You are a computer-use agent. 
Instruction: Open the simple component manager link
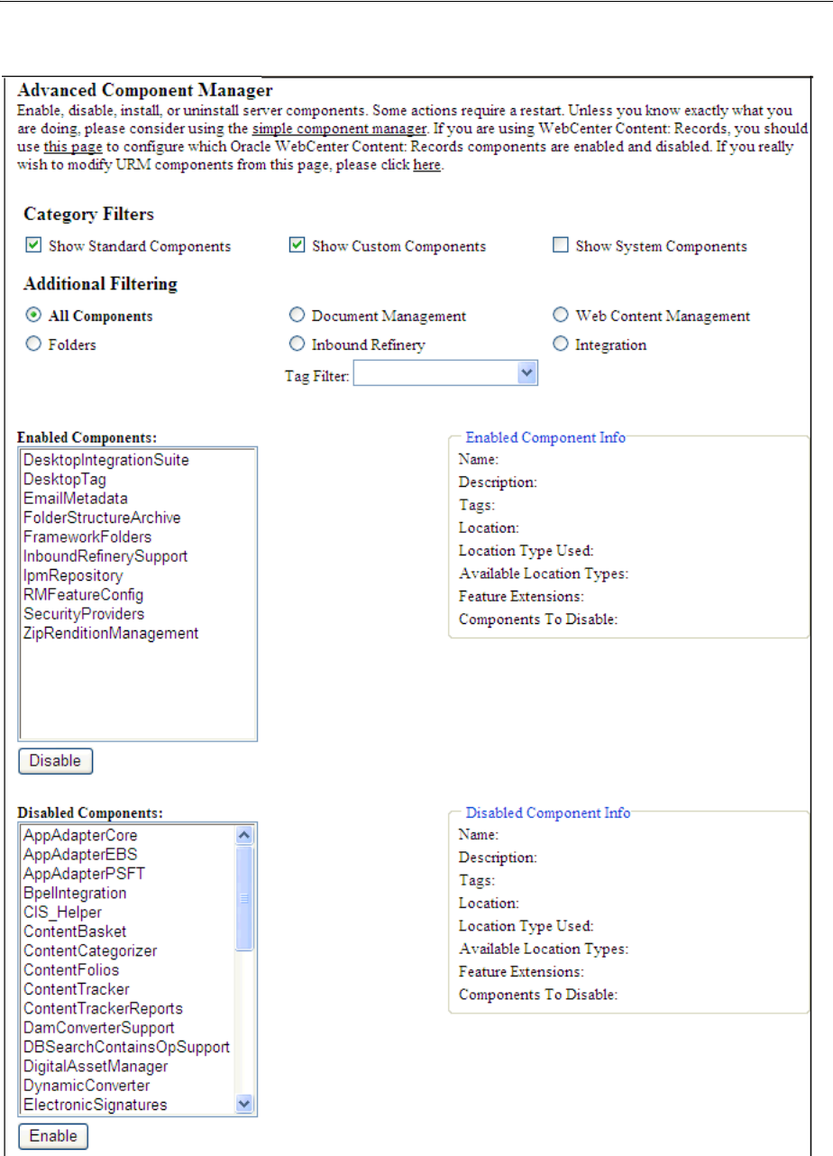(x=339, y=128)
